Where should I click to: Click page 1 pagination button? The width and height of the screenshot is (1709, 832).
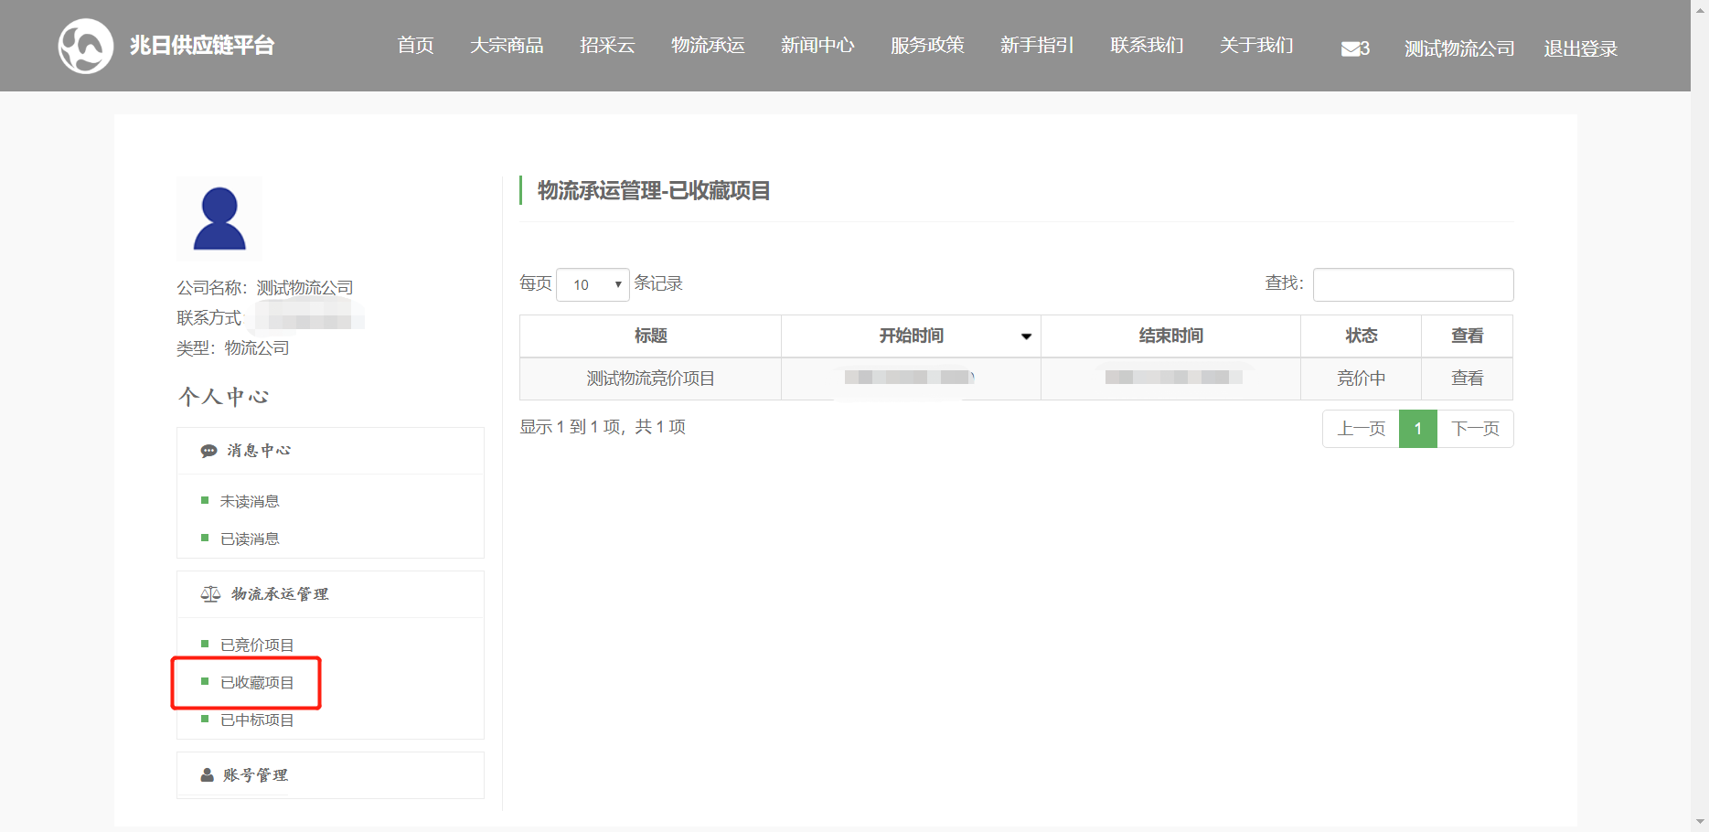[1418, 429]
